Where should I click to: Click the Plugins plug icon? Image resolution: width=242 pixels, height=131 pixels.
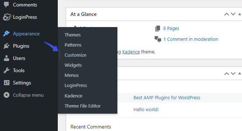click(7, 46)
